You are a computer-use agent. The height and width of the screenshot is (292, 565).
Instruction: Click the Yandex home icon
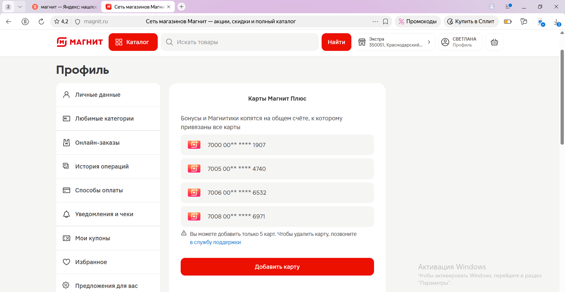25,22
